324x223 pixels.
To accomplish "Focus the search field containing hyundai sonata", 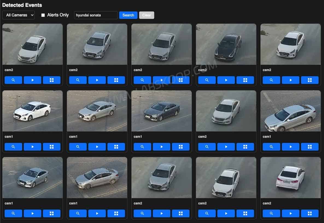I will tap(96, 15).
